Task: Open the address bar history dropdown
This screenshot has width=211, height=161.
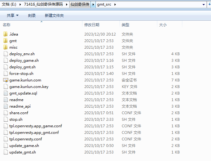Action: [x=204, y=5]
